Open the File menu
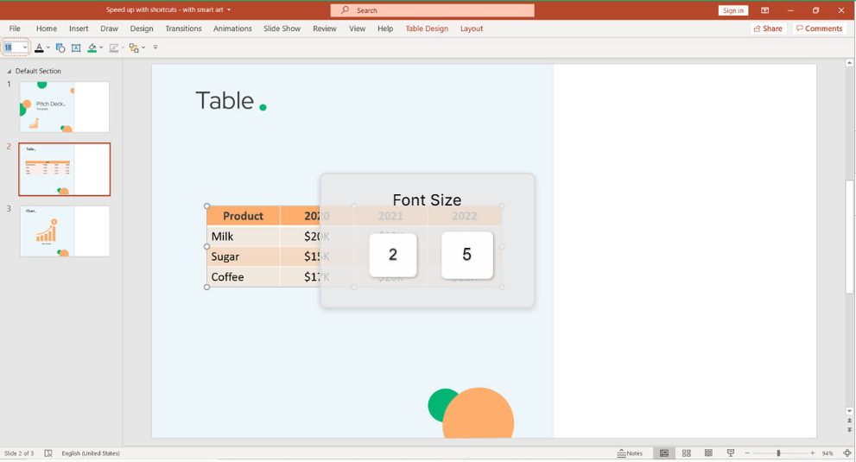Screen dimensions: 856x462 click(x=15, y=28)
